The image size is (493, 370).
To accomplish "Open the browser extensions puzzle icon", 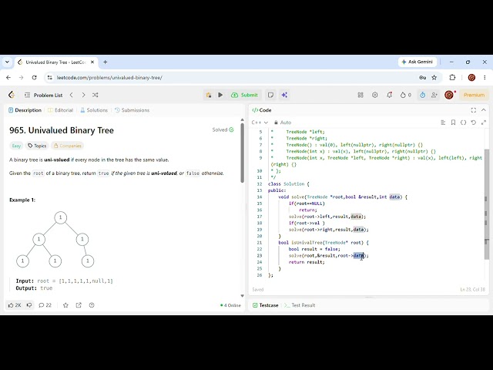I will 452,77.
